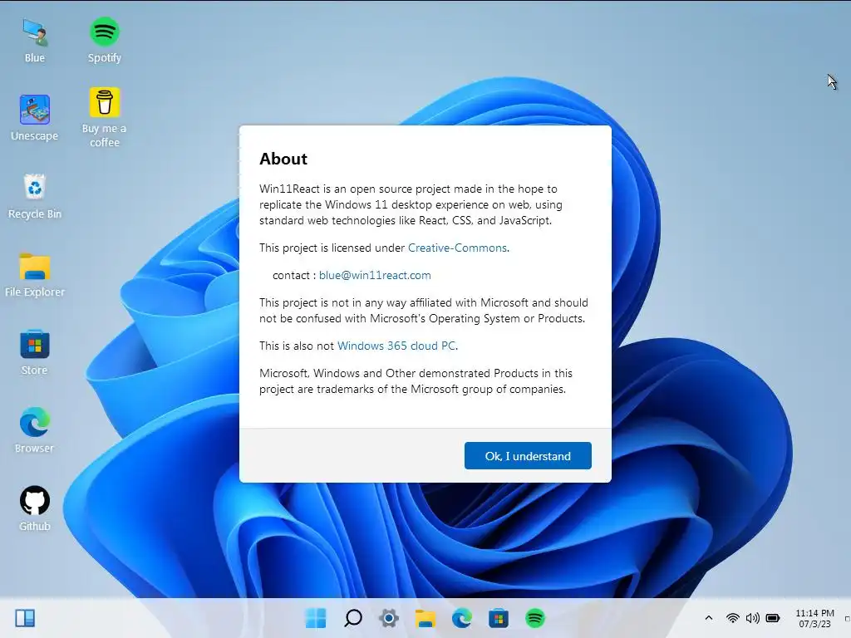The width and height of the screenshot is (851, 638).
Task: Open Settings gear on the taskbar
Action: pyautogui.click(x=389, y=618)
